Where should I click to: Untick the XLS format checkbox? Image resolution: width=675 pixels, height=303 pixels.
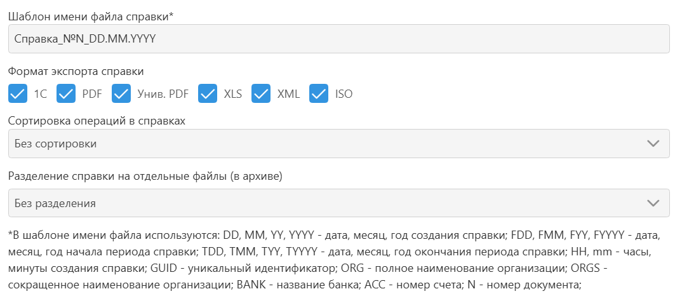click(x=208, y=94)
